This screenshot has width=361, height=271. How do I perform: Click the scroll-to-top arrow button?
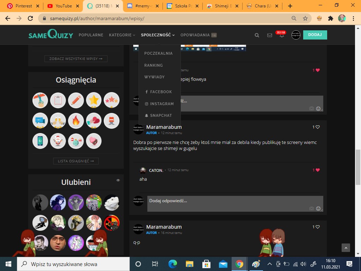tap(346, 248)
